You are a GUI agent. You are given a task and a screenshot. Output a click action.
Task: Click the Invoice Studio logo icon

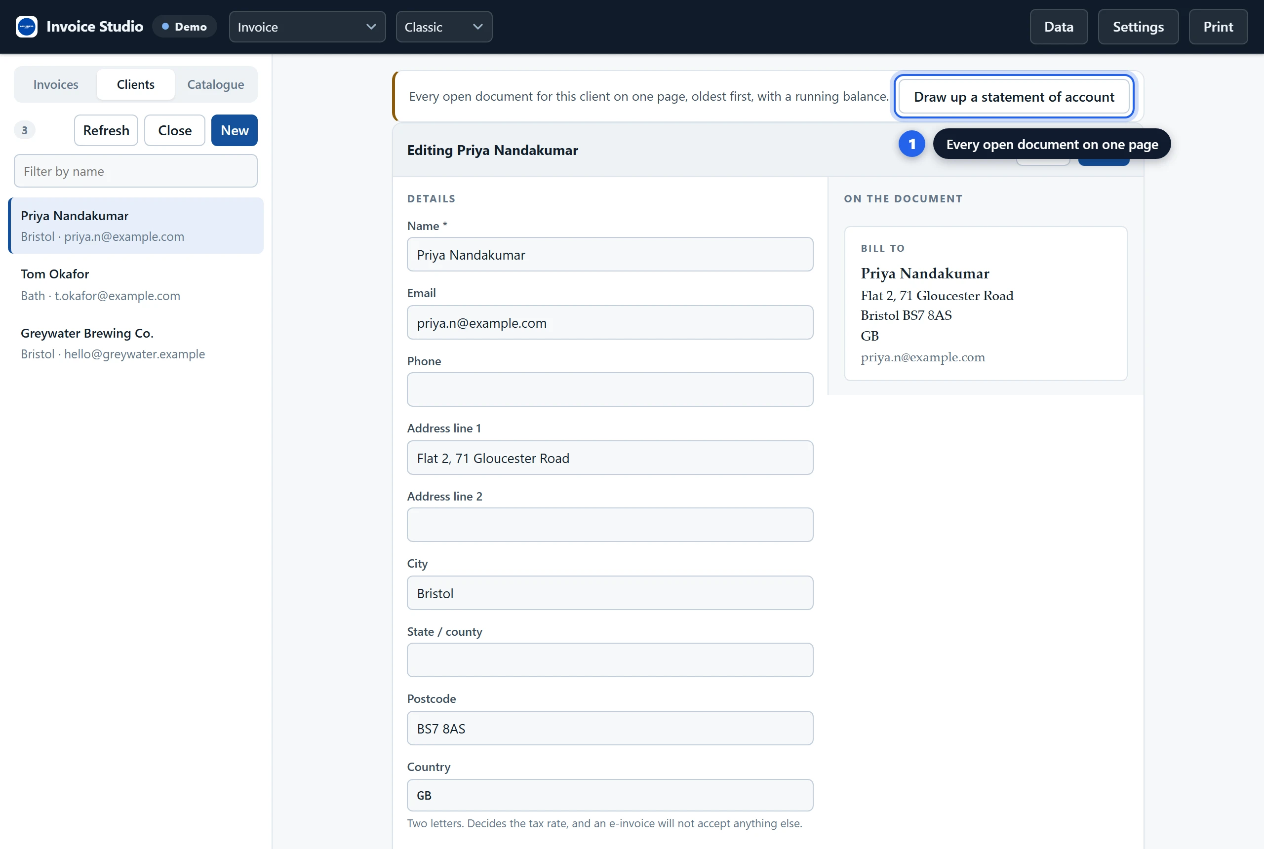click(27, 27)
